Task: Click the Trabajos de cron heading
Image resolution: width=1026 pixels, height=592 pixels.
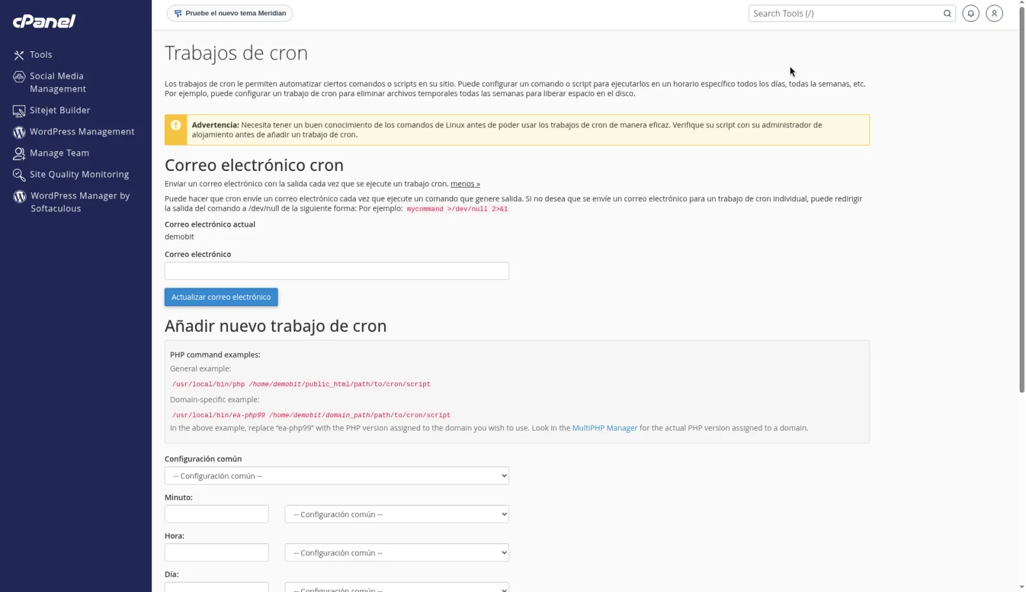Action: click(236, 53)
